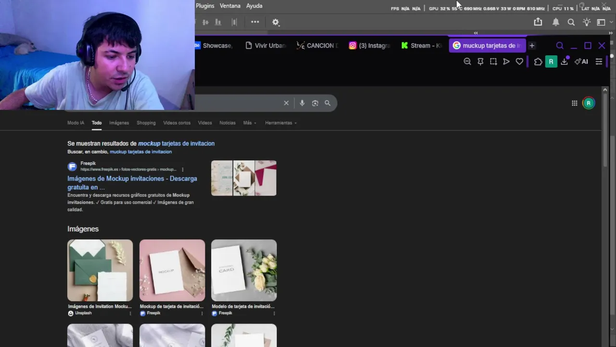Click the browser tab search icon

tap(560, 46)
